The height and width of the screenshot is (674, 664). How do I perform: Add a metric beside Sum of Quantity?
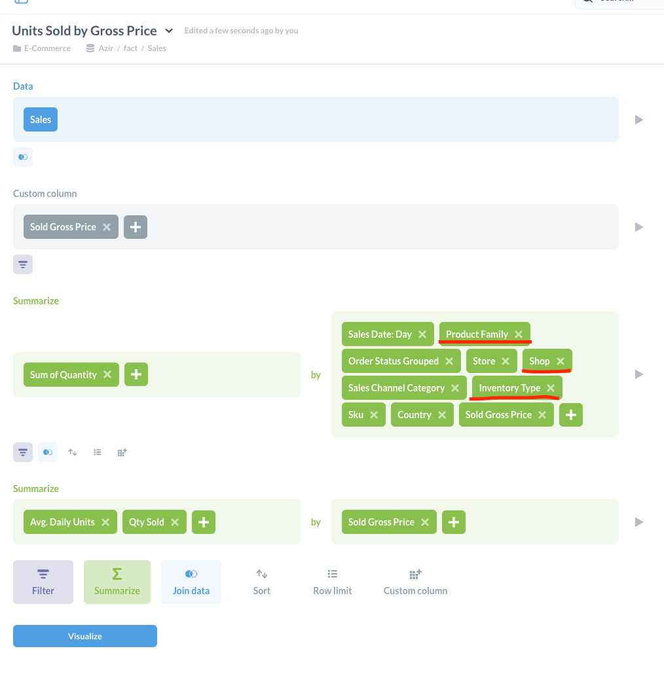click(136, 374)
